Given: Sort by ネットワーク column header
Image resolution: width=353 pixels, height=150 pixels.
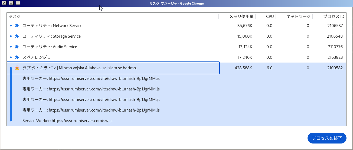Looking at the screenshot, I should pos(298,17).
